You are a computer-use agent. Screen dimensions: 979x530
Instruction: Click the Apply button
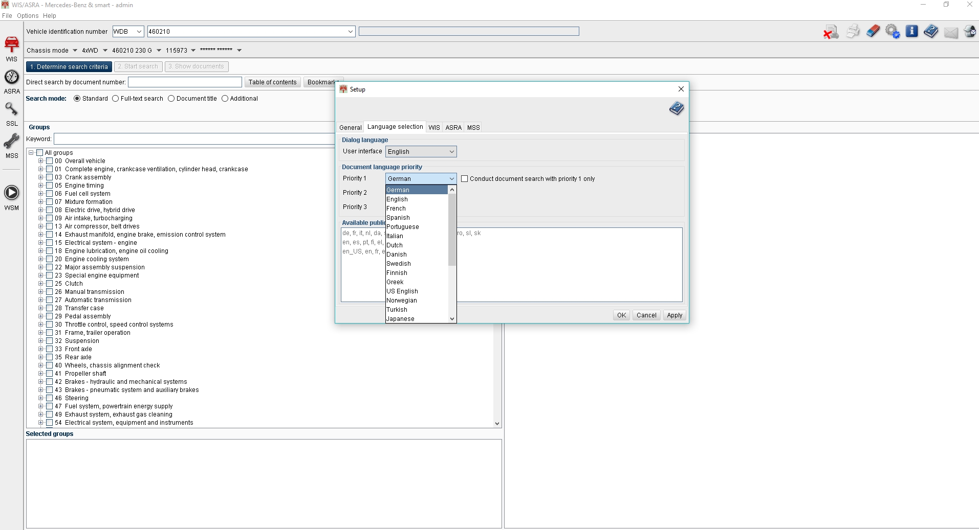[x=675, y=315]
